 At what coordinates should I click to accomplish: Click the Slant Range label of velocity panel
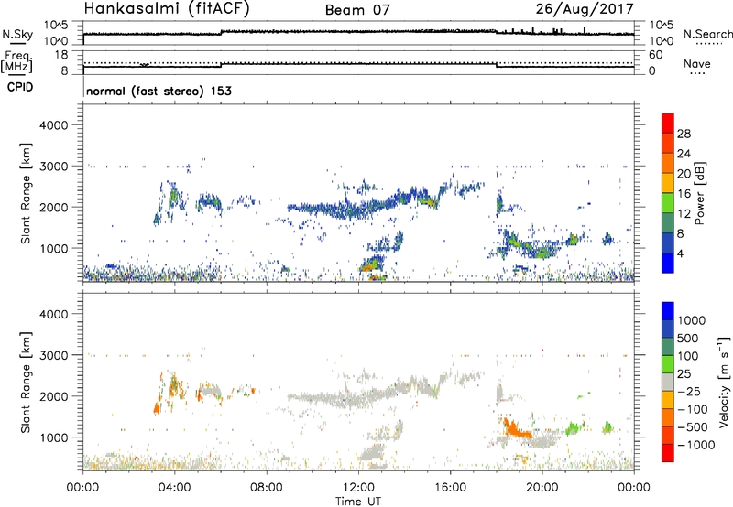tap(26, 383)
